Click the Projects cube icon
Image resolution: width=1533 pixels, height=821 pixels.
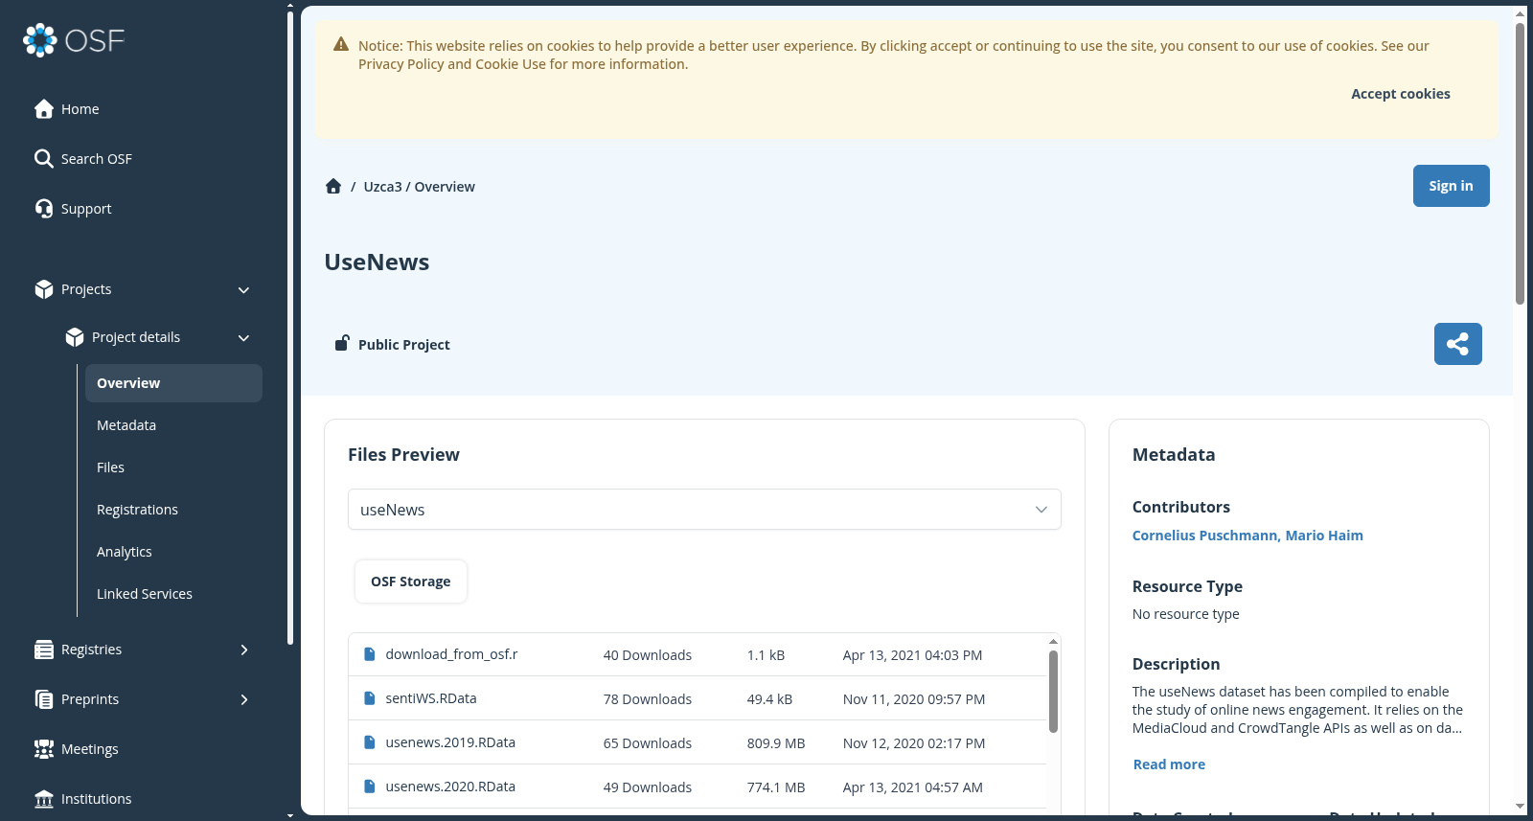(44, 289)
